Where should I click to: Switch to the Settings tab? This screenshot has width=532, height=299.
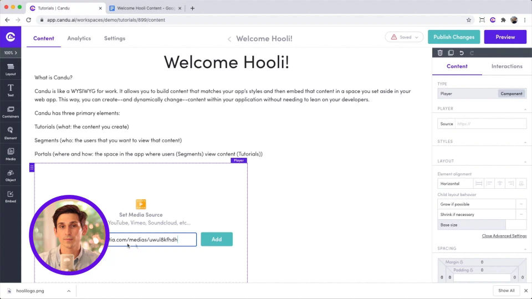click(115, 38)
